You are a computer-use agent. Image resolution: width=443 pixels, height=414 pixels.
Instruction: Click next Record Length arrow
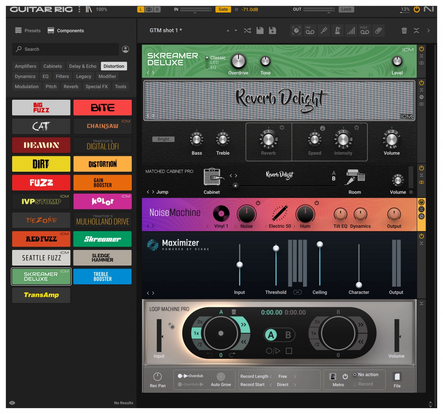point(295,377)
